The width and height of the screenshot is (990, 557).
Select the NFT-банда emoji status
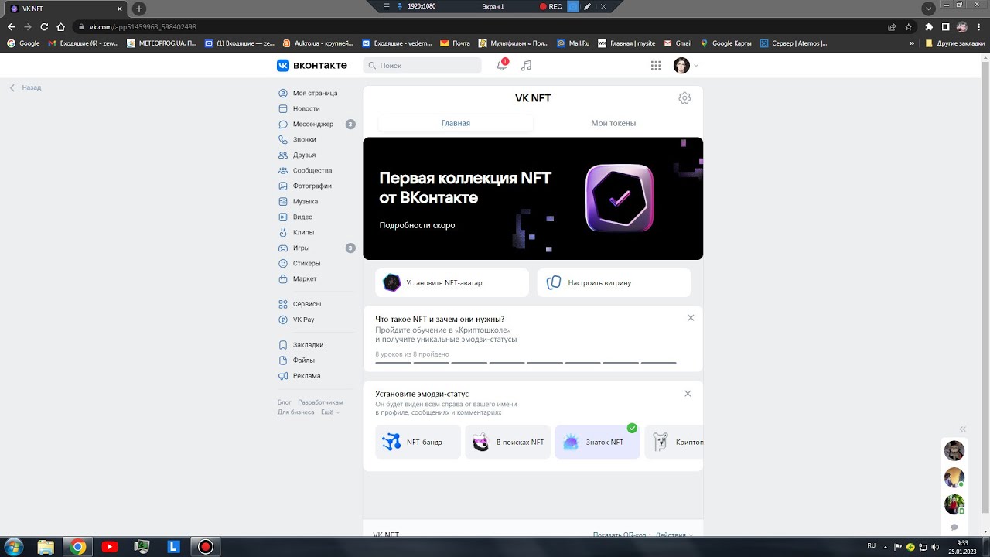418,442
